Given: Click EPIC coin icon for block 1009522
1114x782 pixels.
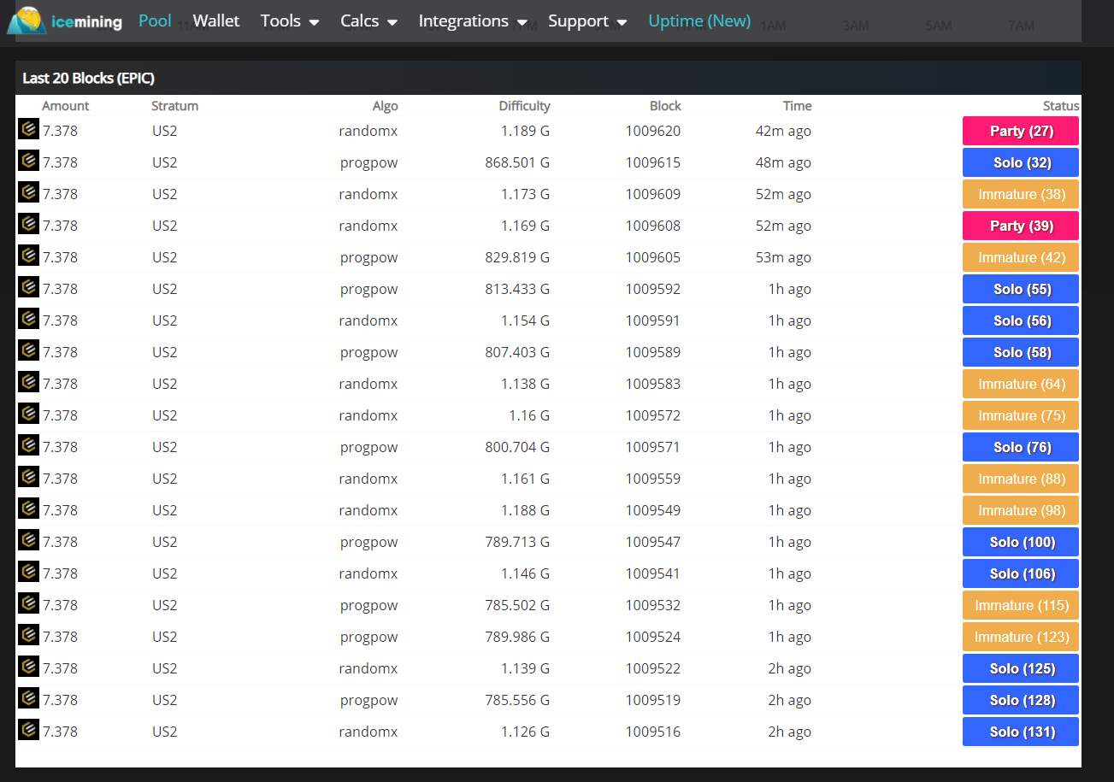Looking at the screenshot, I should click(x=28, y=667).
